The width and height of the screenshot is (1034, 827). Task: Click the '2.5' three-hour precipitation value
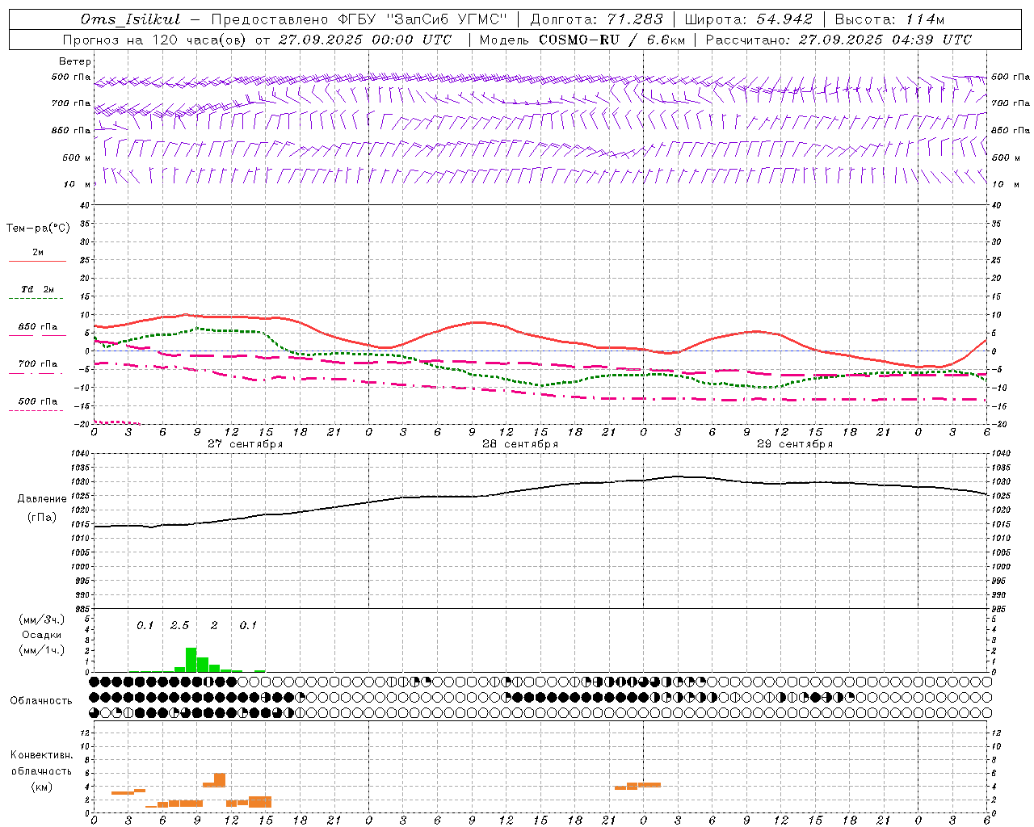(179, 626)
